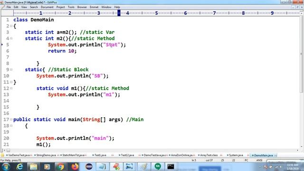Click the '//static Var' comment on line 3

point(97,32)
